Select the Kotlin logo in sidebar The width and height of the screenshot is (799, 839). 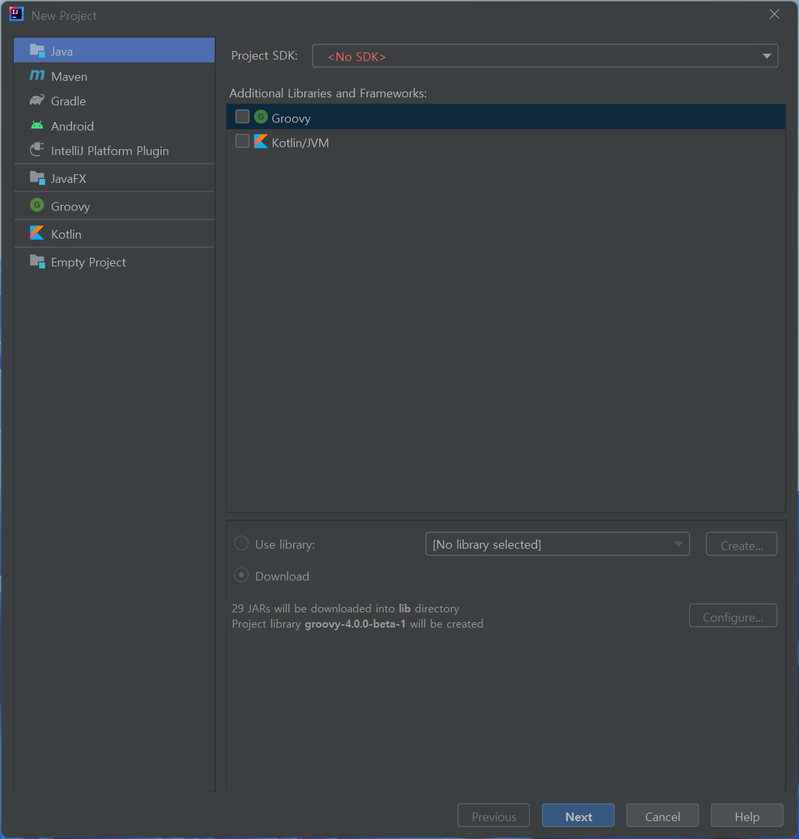pyautogui.click(x=37, y=233)
